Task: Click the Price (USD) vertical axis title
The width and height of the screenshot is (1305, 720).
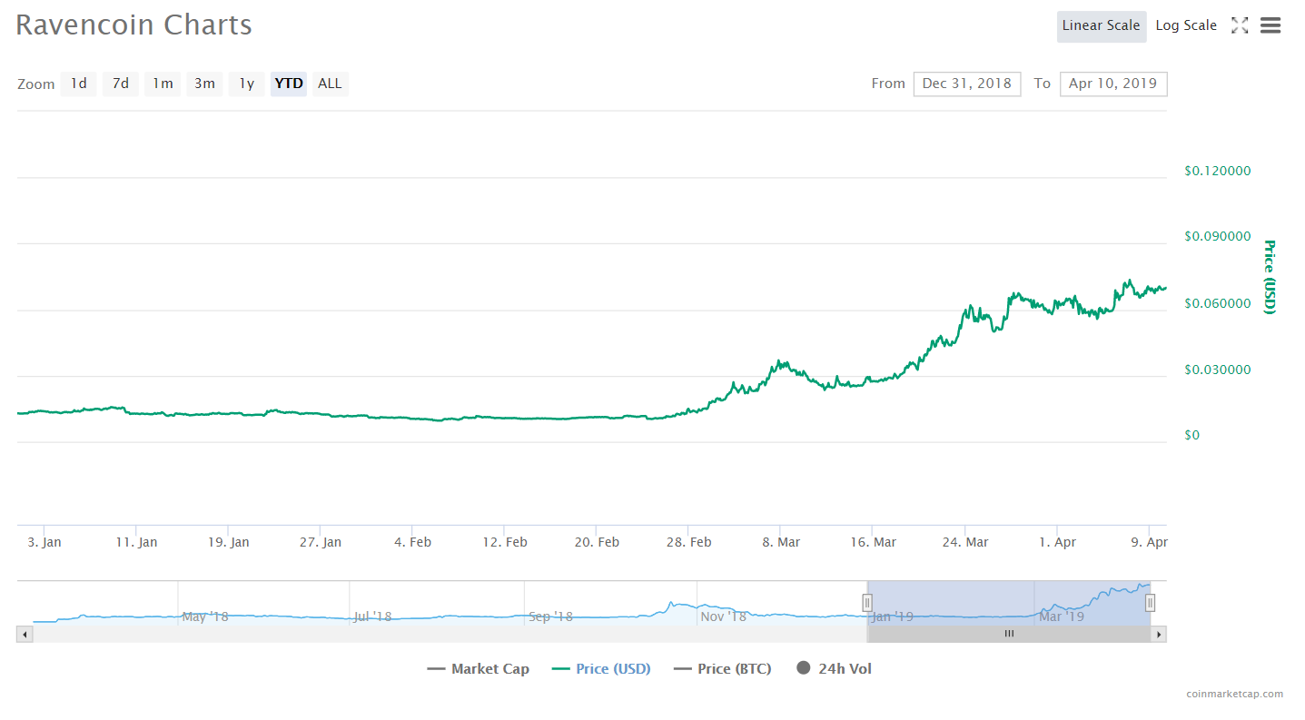Action: coord(1270,277)
